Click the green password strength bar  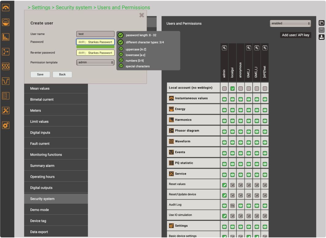(x=95, y=47)
